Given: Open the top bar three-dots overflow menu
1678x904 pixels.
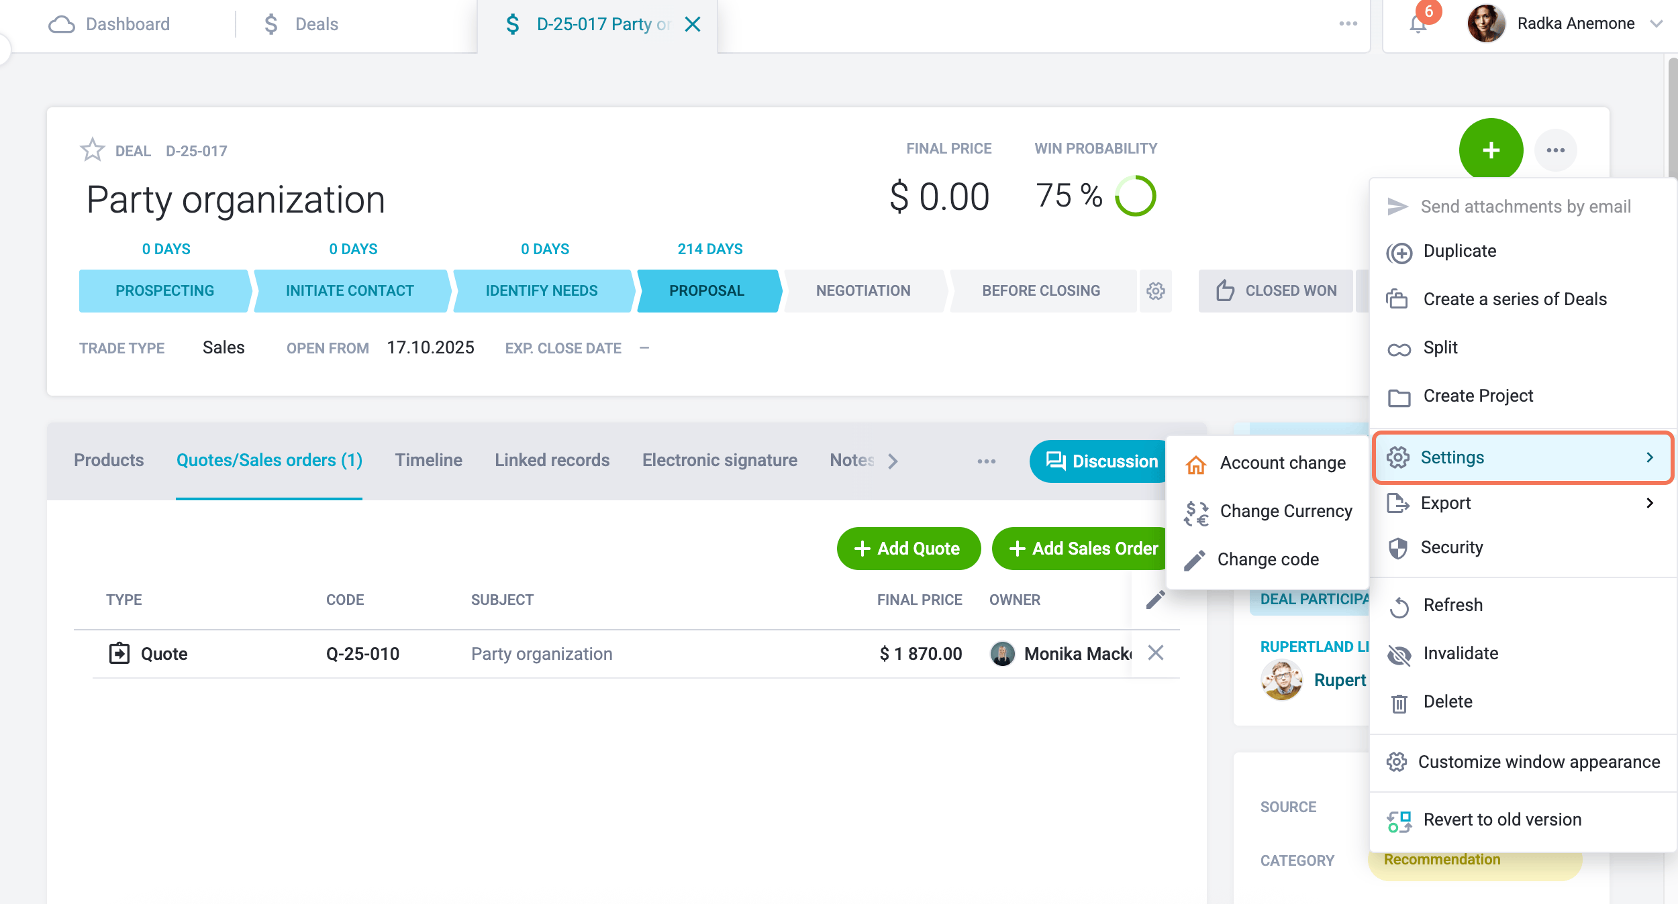Looking at the screenshot, I should click(x=1348, y=24).
